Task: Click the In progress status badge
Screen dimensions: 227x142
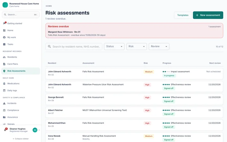Action: [169, 76]
